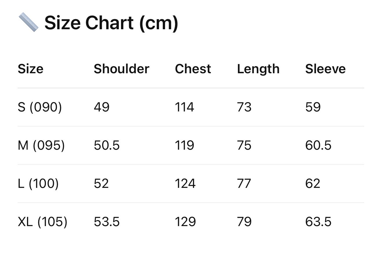Click the shoulder value 49

pos(102,107)
